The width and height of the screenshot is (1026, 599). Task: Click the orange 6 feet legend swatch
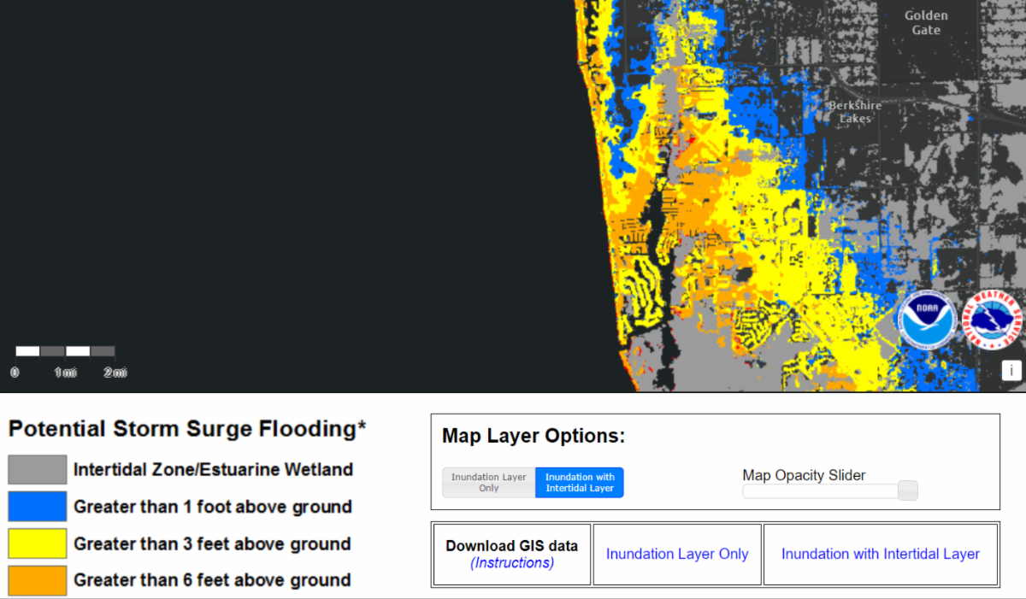(x=38, y=580)
